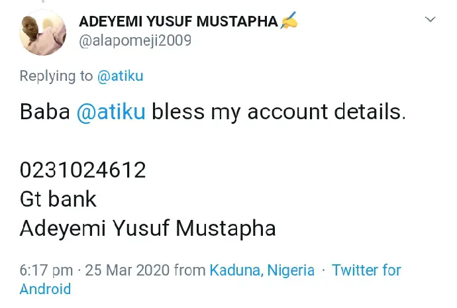Open the tweet options chevron menu
The image size is (457, 308).
(x=430, y=19)
